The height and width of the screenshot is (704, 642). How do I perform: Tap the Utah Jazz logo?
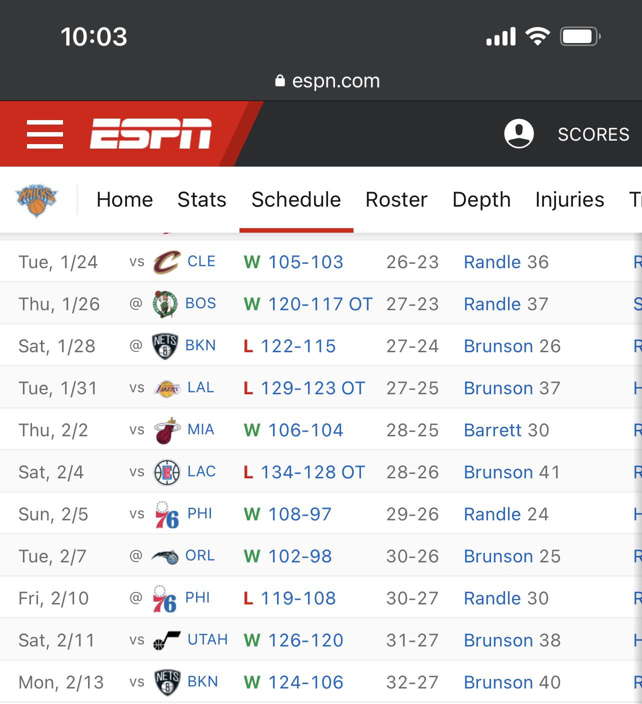click(166, 640)
